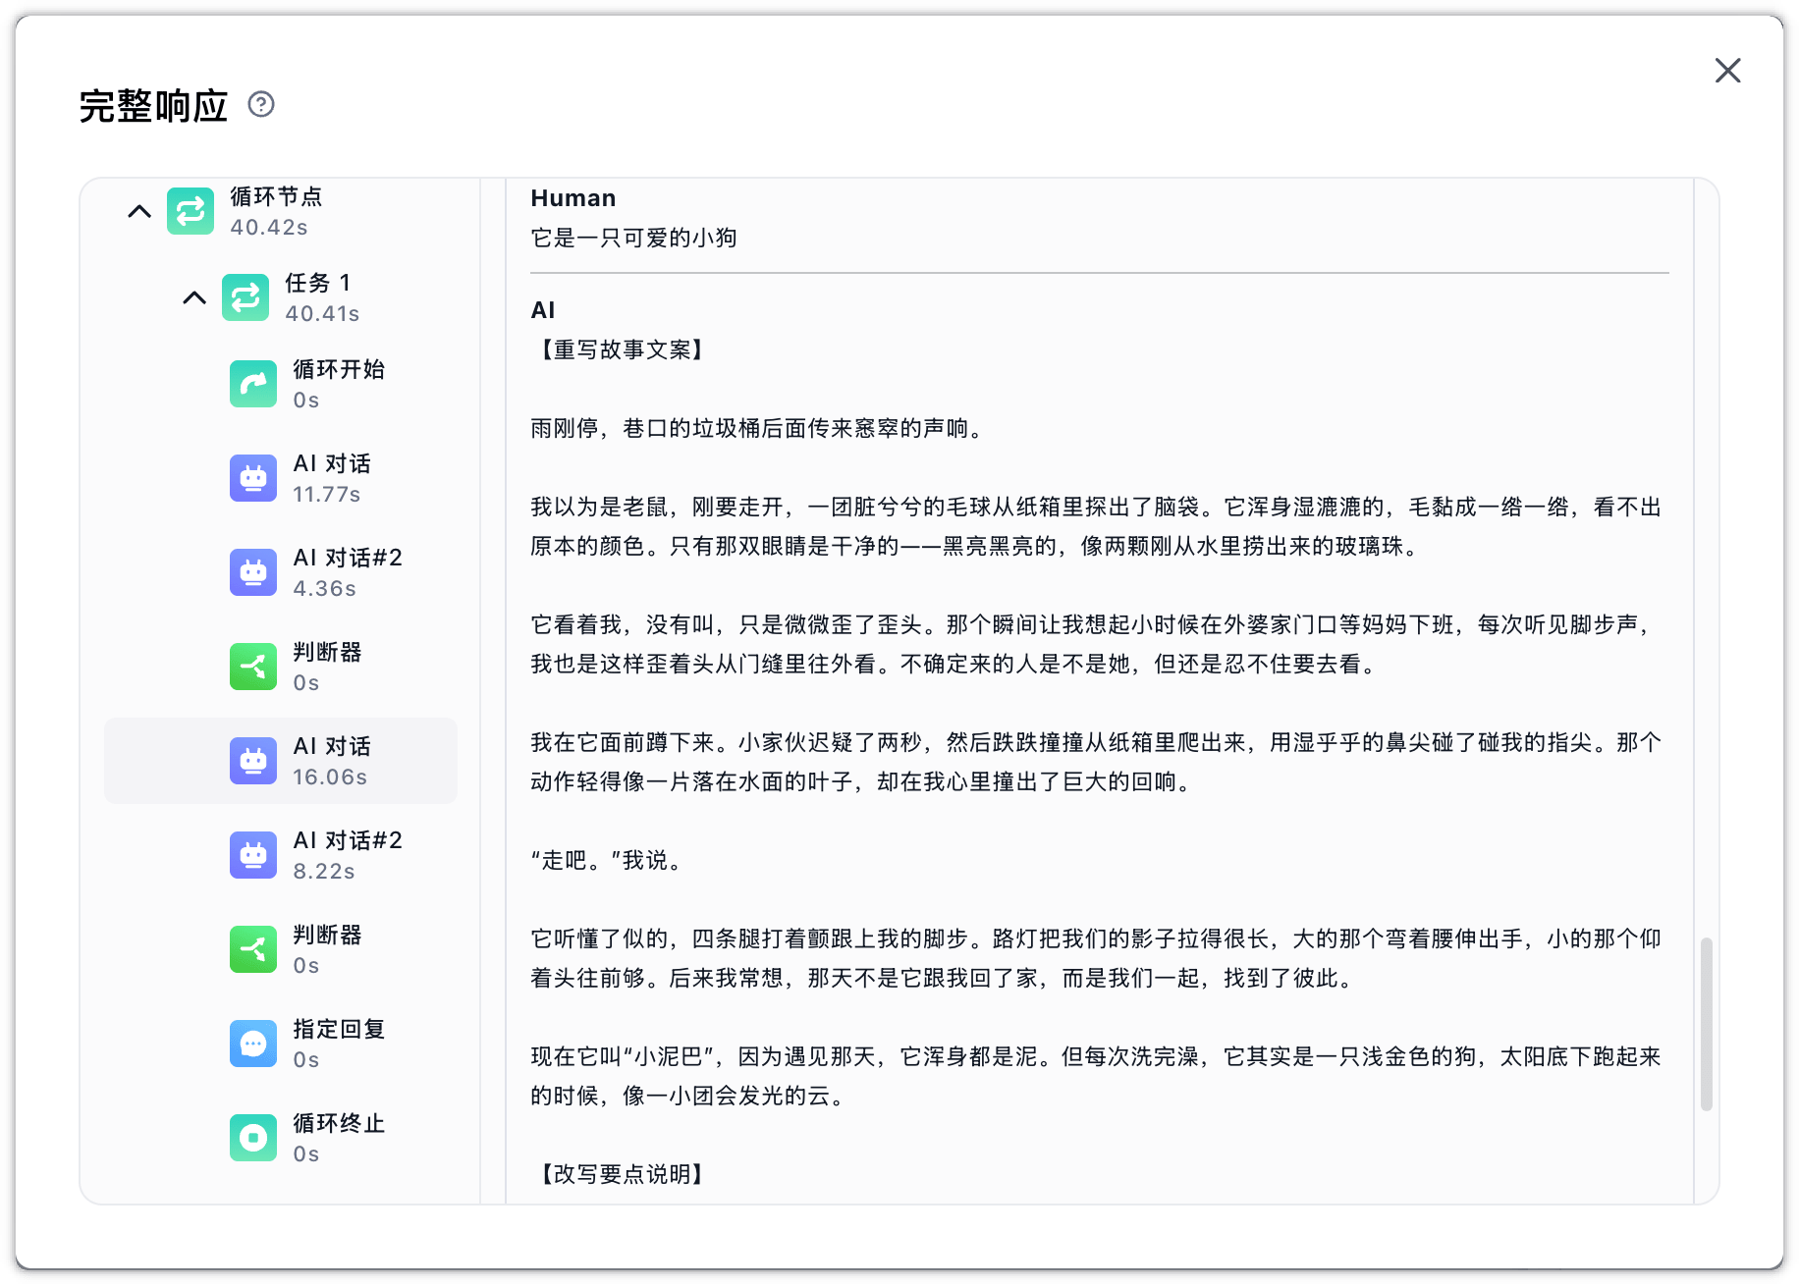This screenshot has height=1286, width=1799.
Task: Click the bot icon of AI 对话#2 8.22s
Action: (x=253, y=855)
